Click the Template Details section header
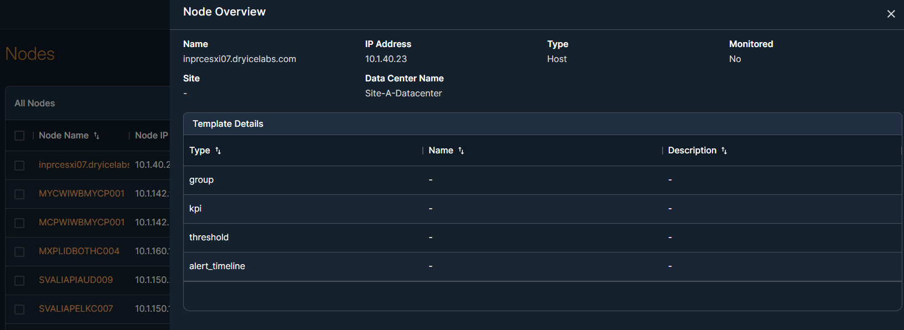The height and width of the screenshot is (330, 904). pos(228,124)
